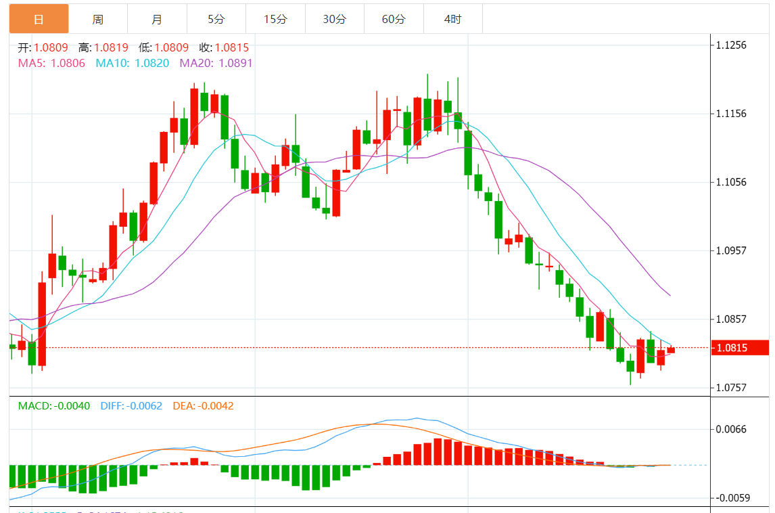
Task: Switch to the 4时 chart tab
Action: 452,19
